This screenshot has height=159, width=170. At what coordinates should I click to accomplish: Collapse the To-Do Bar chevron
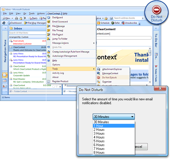pos(156,28)
